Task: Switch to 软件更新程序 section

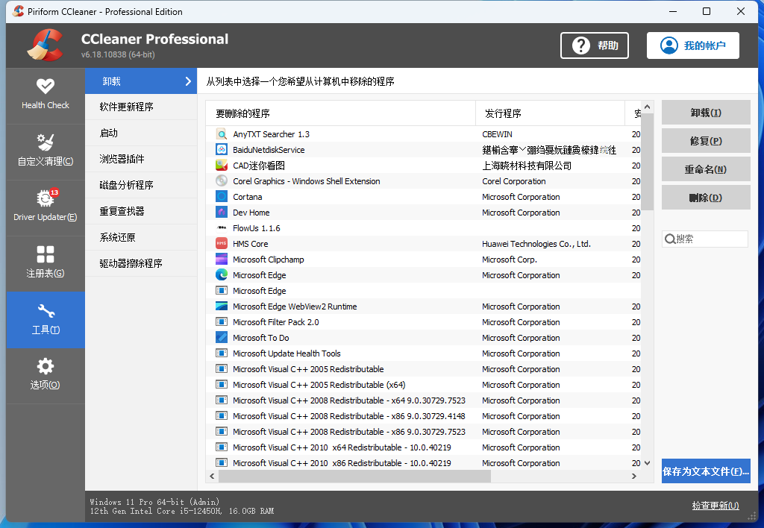Action: [141, 107]
